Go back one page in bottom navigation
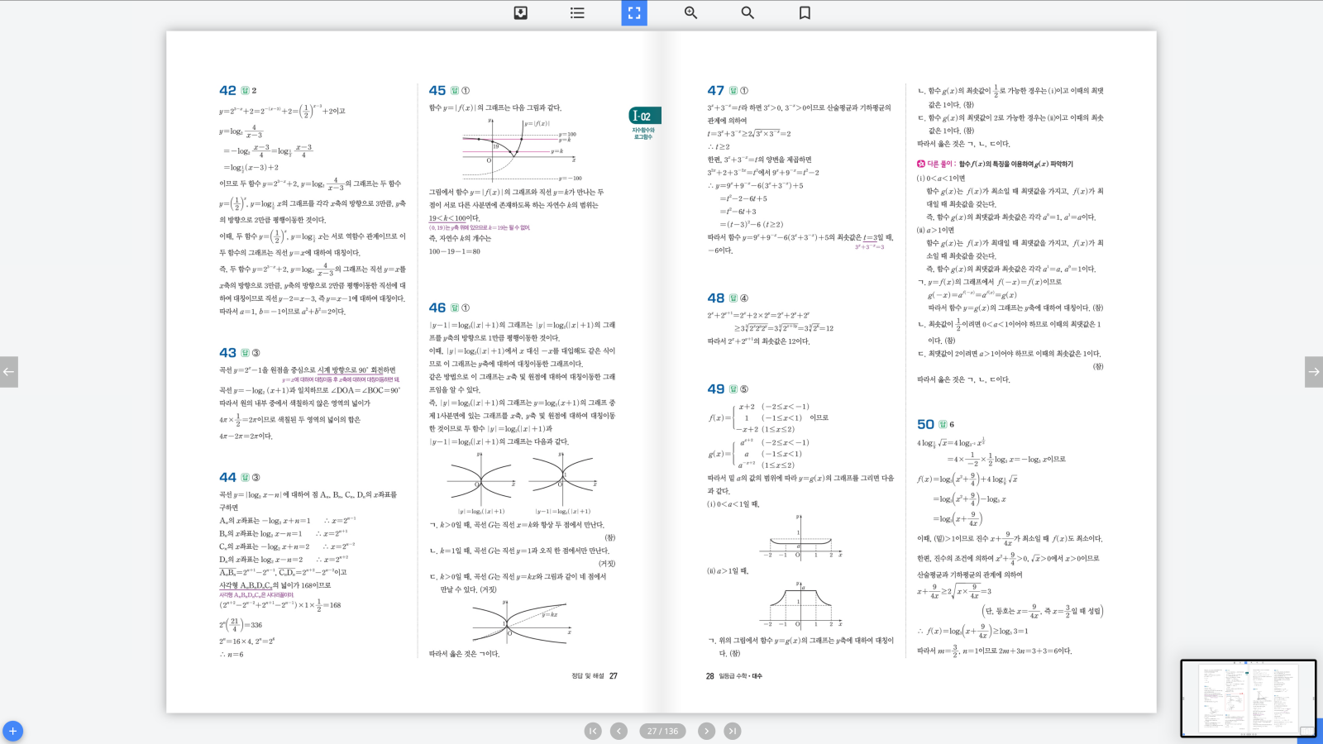The width and height of the screenshot is (1323, 744). pyautogui.click(x=619, y=731)
